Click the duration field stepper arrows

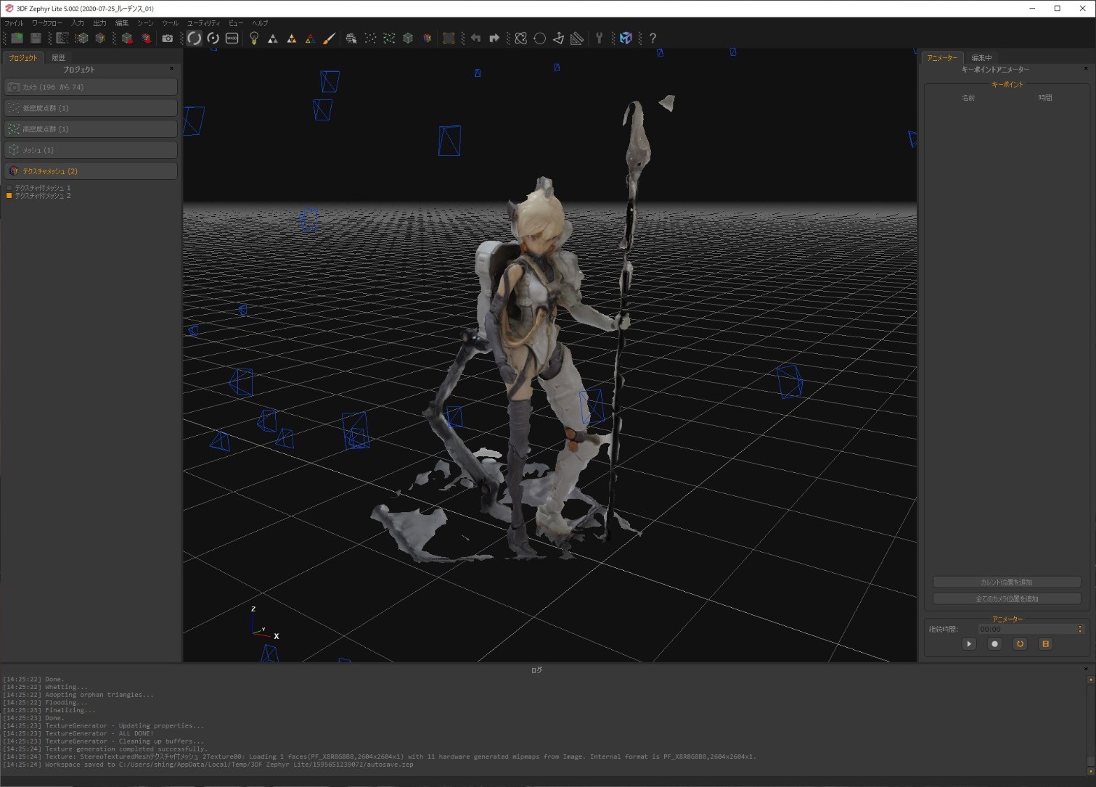(1080, 630)
